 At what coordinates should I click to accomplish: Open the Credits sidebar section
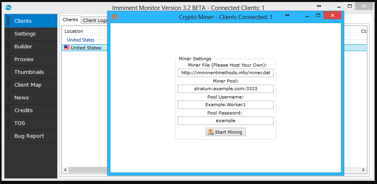coord(31,110)
